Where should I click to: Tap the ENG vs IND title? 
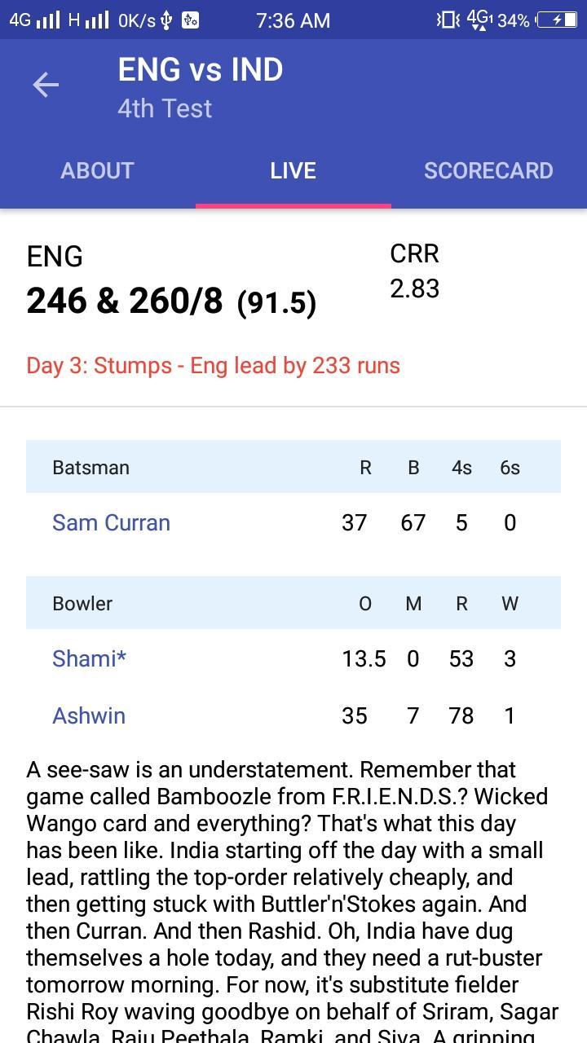[x=201, y=69]
